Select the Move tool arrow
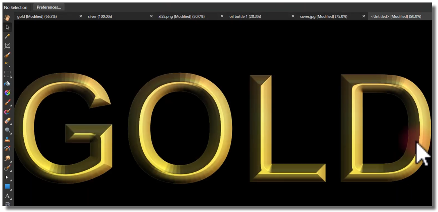Viewport: 438px width, 212px height. pyautogui.click(x=7, y=27)
